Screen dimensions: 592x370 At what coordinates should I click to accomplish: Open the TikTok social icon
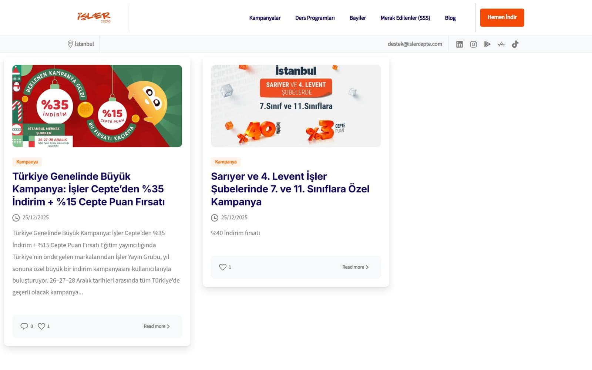515,44
